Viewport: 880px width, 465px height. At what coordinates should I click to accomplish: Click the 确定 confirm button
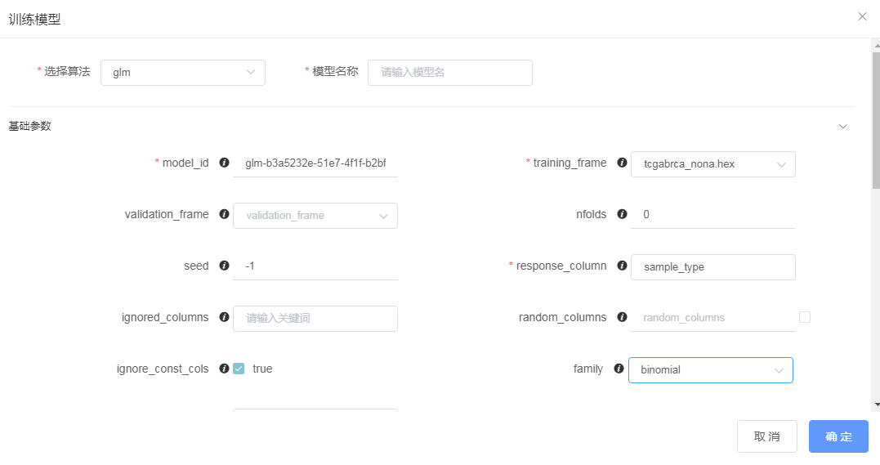tap(838, 436)
